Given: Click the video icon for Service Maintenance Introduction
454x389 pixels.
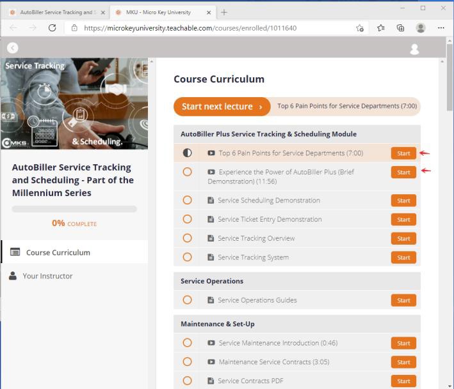Looking at the screenshot, I should [x=211, y=343].
